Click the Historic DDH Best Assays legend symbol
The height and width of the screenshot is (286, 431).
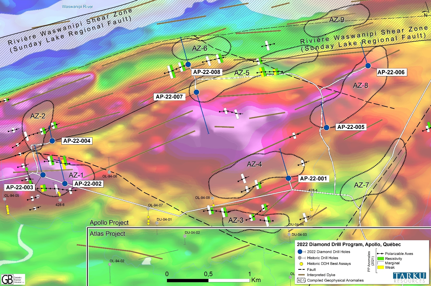pos(301,264)
